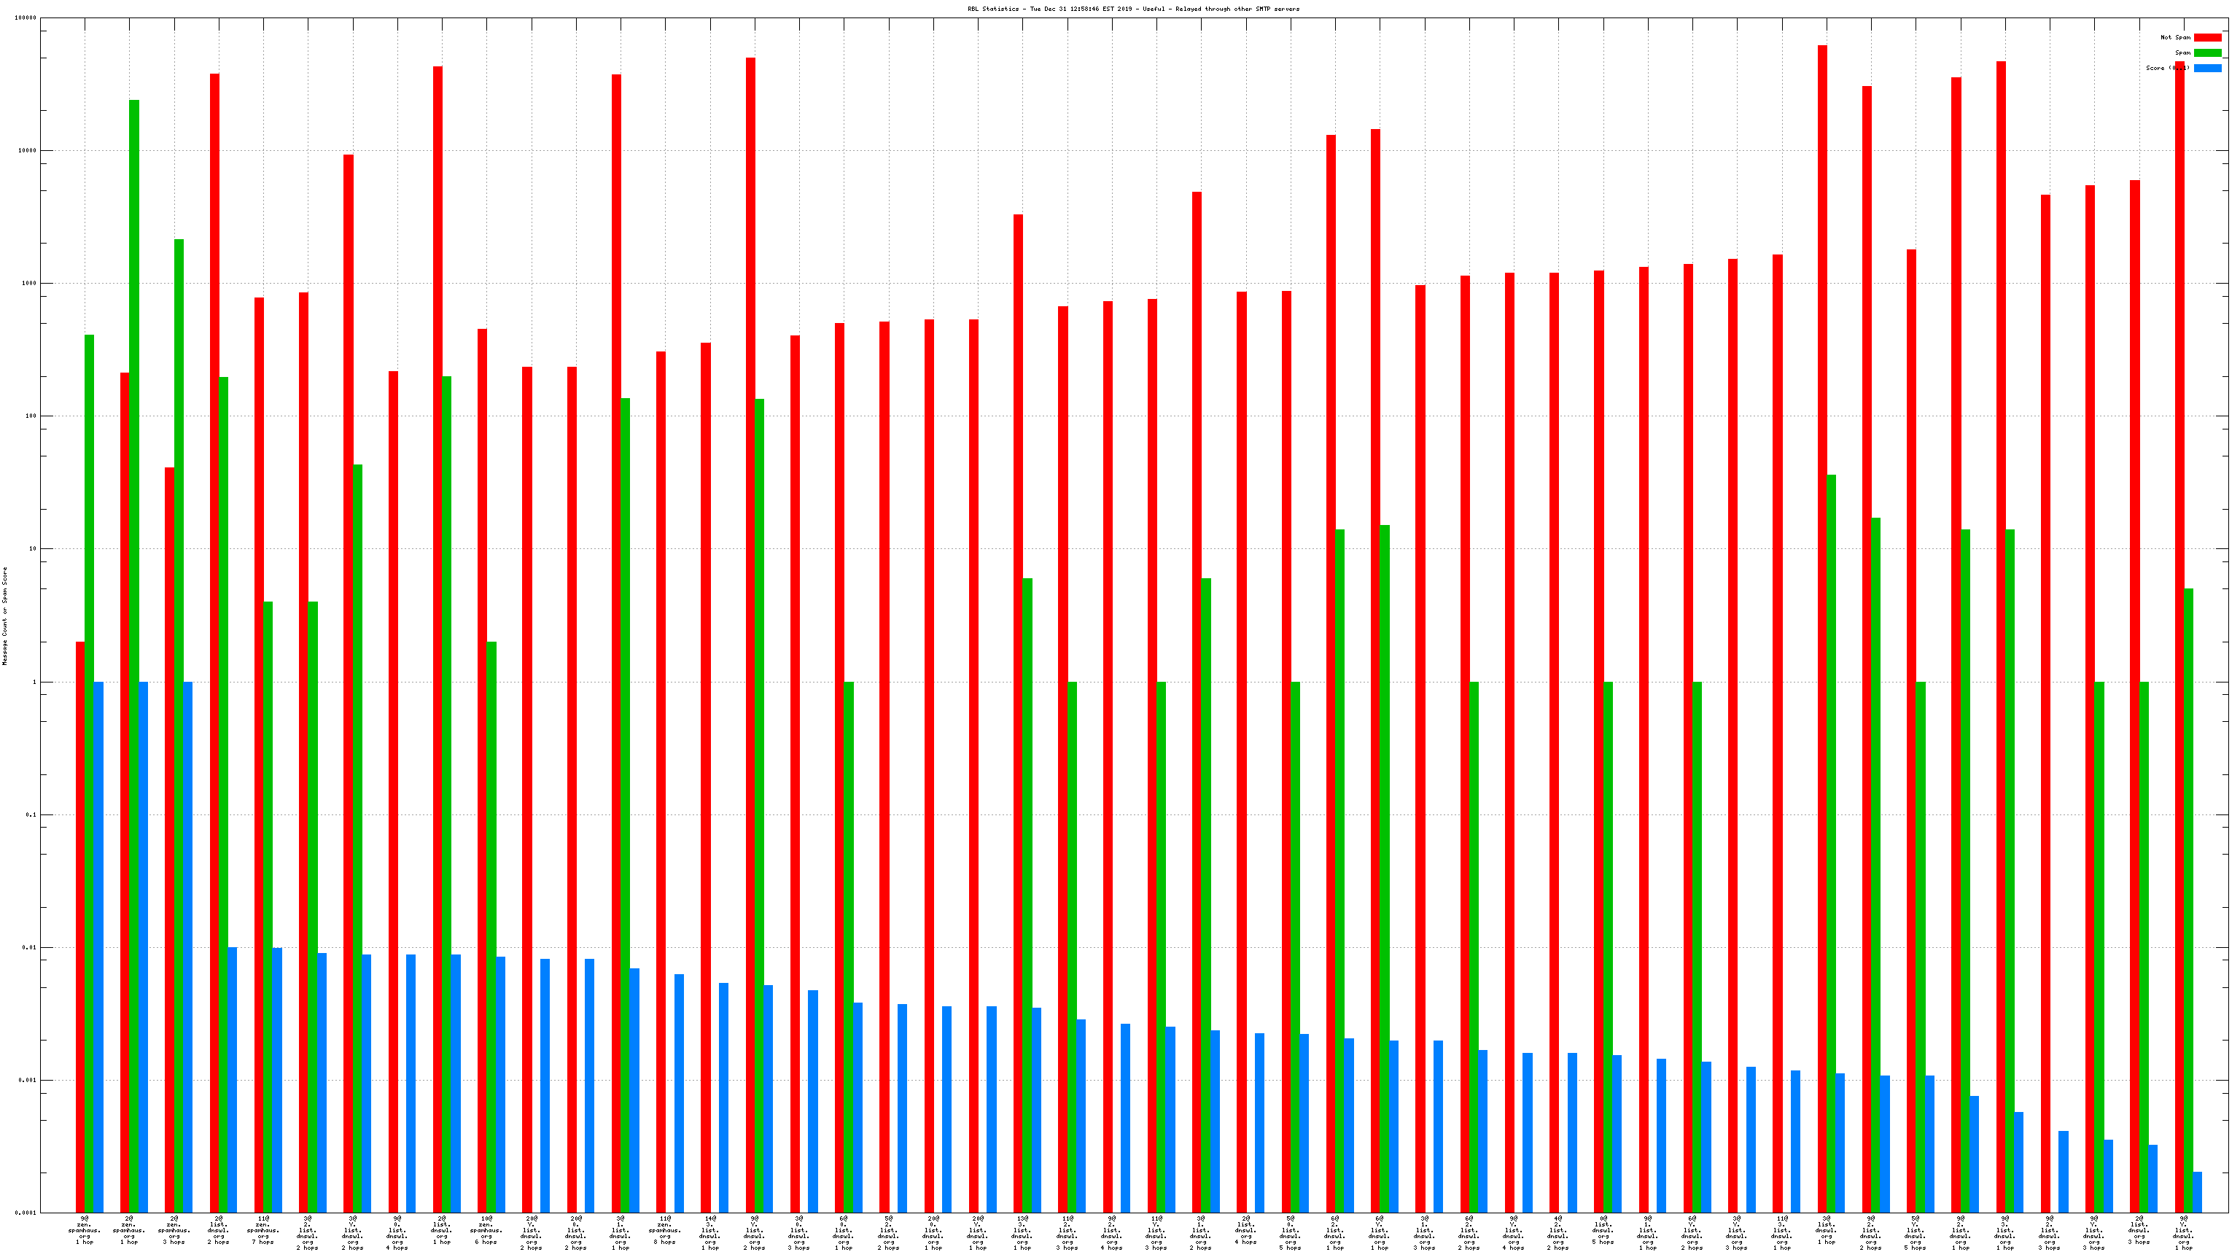The height and width of the screenshot is (1260, 2240).
Task: Click the red Not Spam legend swatch
Action: (x=2207, y=37)
